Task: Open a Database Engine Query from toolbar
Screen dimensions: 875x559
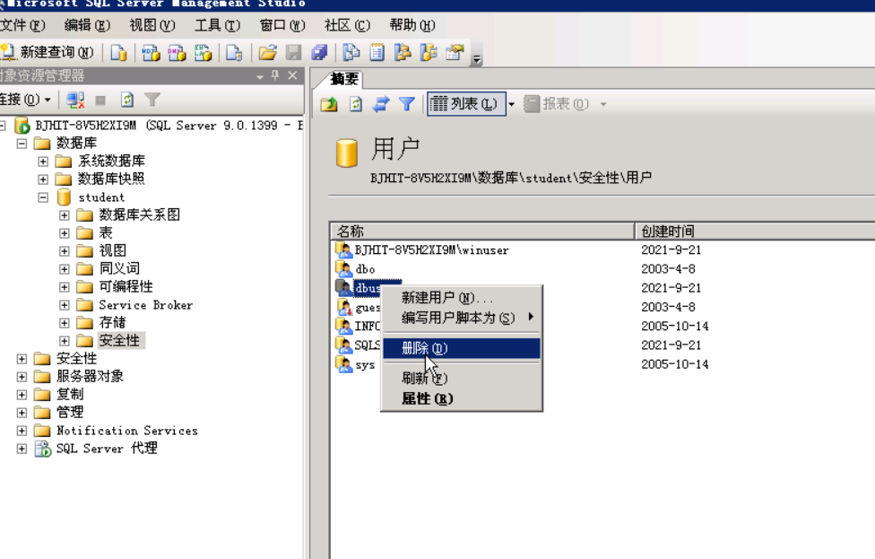Action: (118, 53)
